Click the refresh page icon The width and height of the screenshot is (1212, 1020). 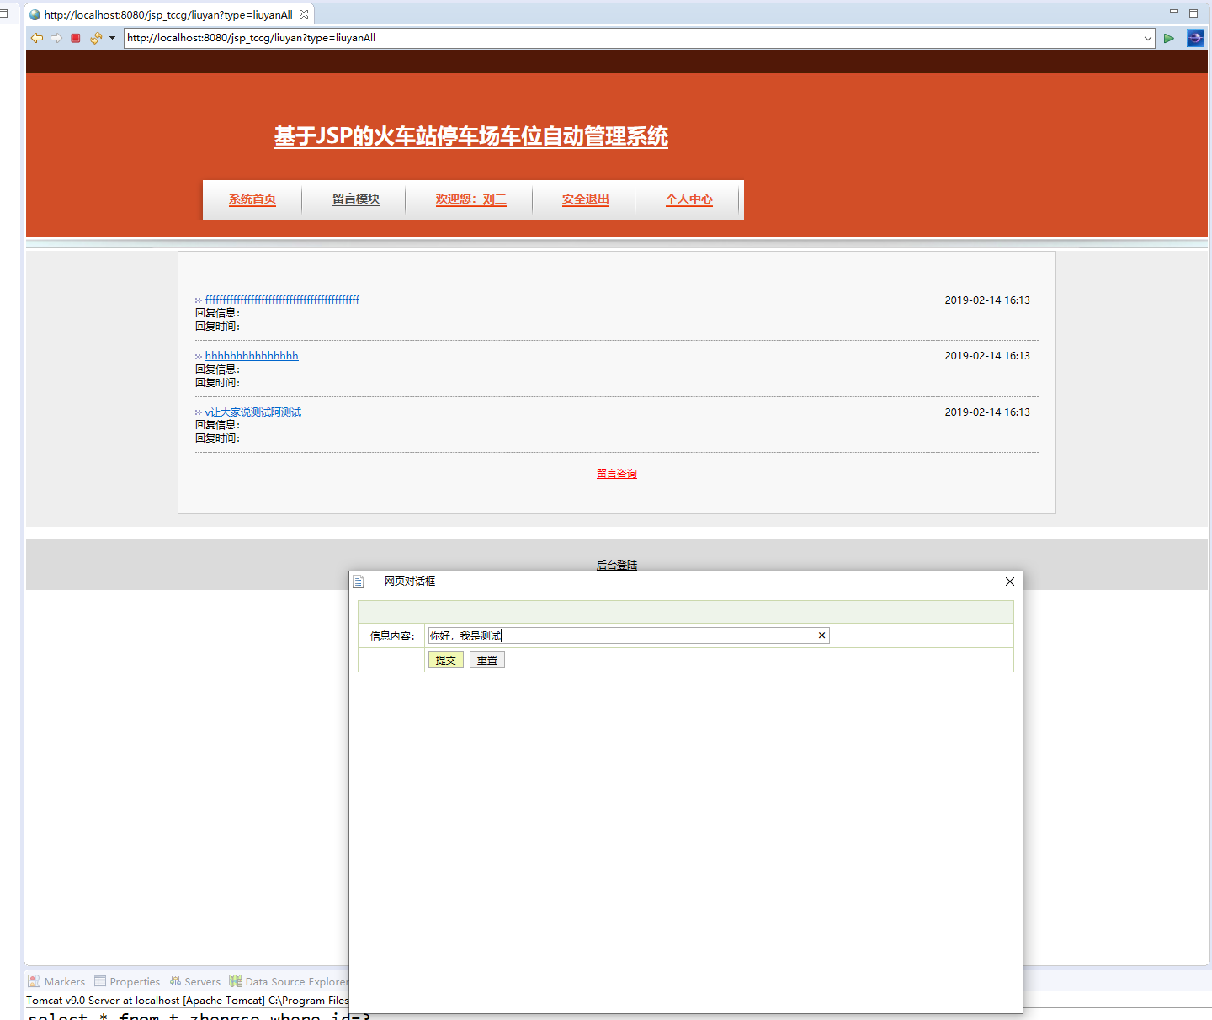pos(95,38)
